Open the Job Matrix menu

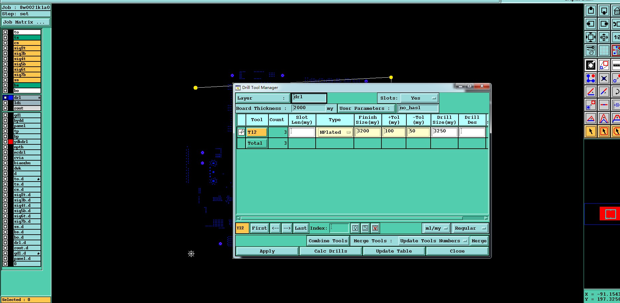coord(26,22)
